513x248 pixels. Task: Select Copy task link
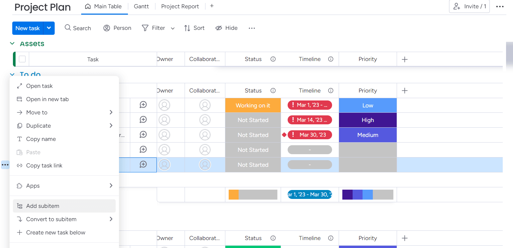64,165
